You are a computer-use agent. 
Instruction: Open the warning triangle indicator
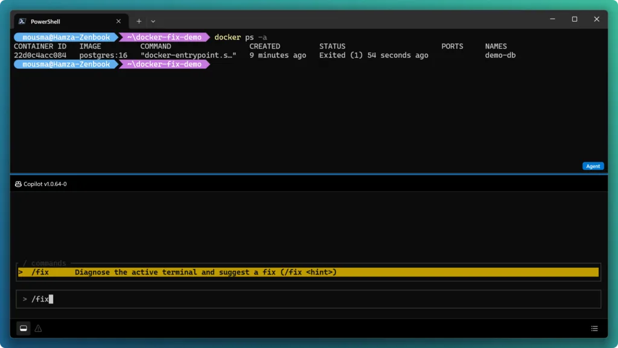point(38,328)
